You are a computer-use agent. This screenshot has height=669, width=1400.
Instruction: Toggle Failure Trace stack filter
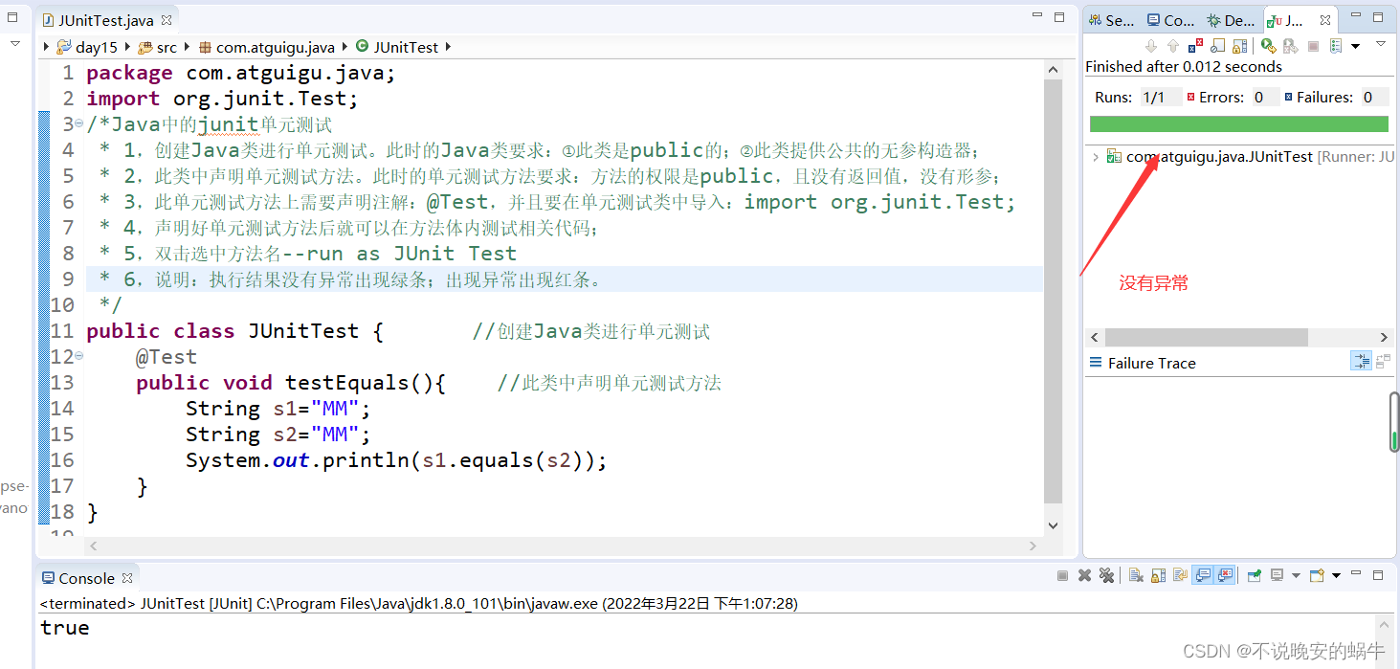1361,361
